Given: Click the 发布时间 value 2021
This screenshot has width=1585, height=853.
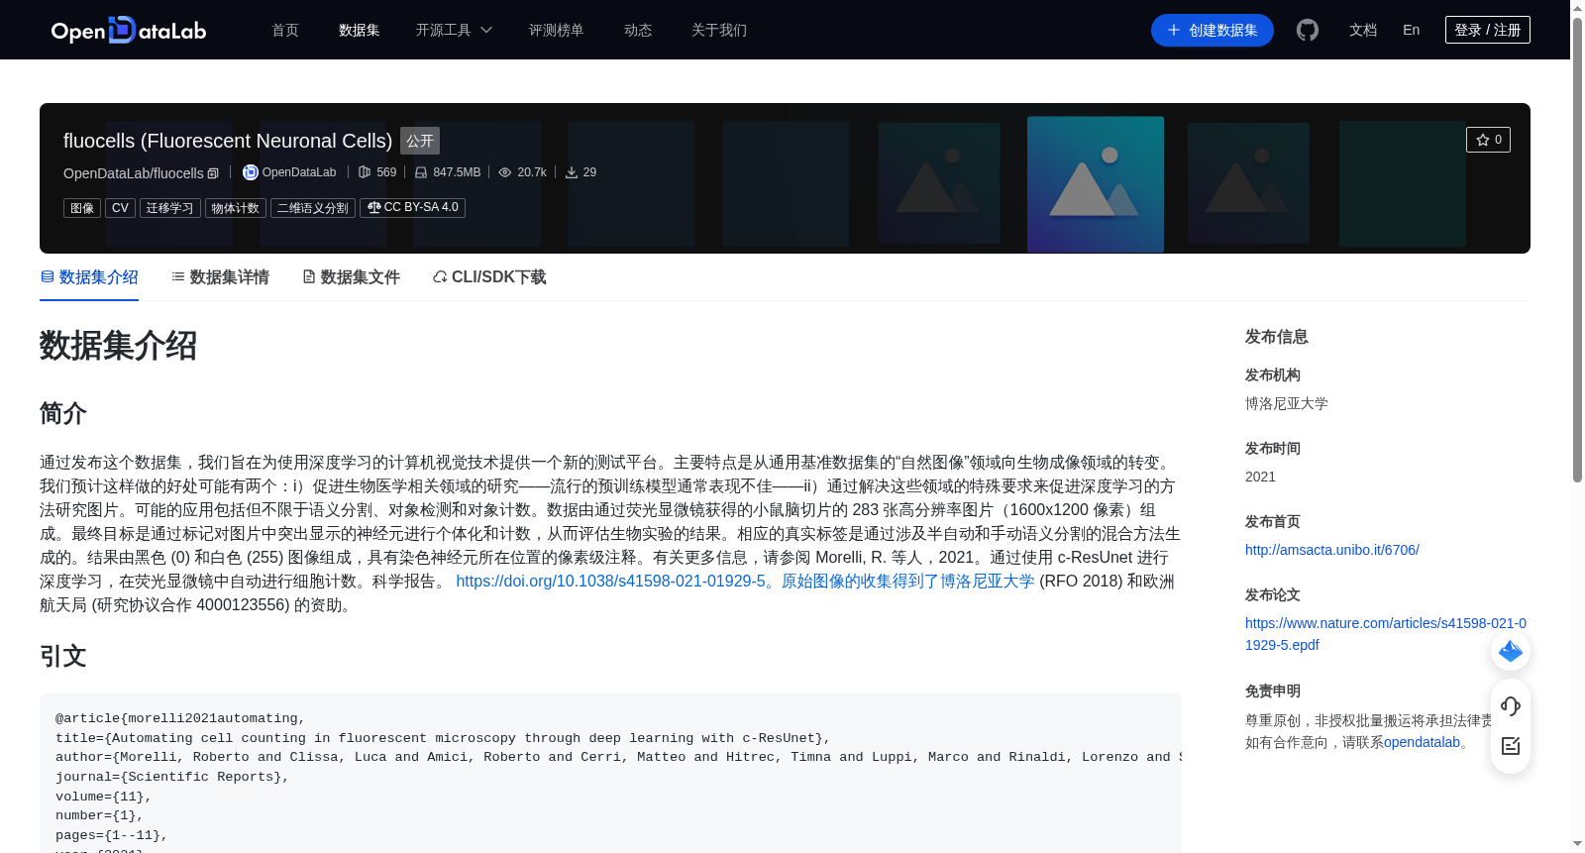Looking at the screenshot, I should click(x=1260, y=477).
